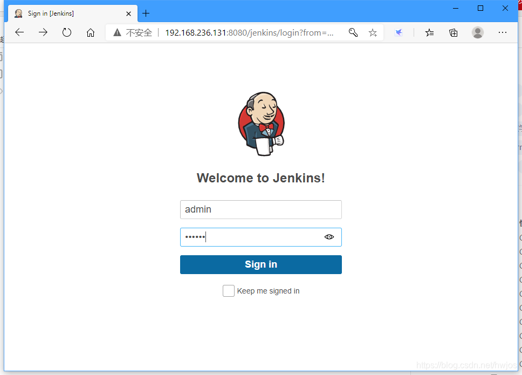Viewport: 522px width, 375px height.
Task: Close the Sign in [Jenkins] tab
Action: point(128,13)
